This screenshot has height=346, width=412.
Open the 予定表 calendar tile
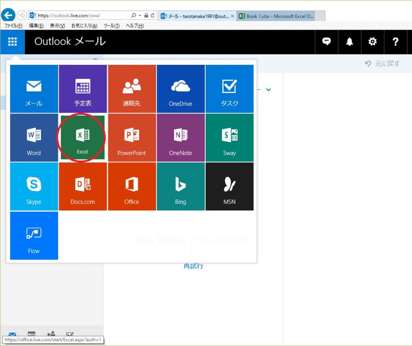[83, 89]
